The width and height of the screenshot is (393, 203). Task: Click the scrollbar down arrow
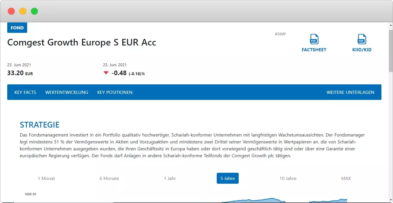point(390,200)
